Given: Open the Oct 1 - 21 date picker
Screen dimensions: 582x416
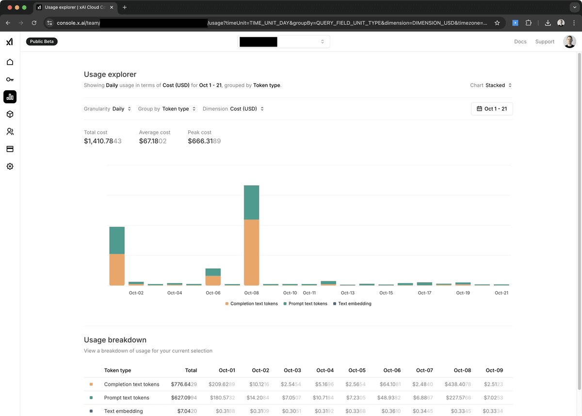Looking at the screenshot, I should [491, 109].
